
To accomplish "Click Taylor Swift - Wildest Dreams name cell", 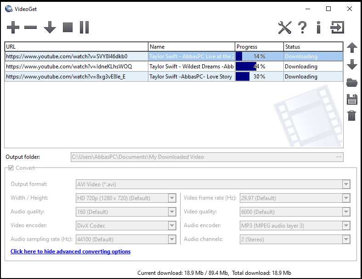I will [192, 67].
